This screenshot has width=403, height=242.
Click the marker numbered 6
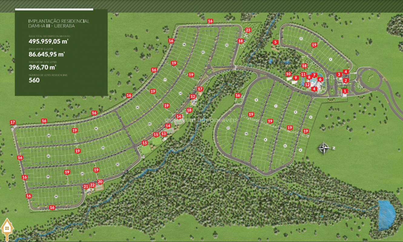320,80
